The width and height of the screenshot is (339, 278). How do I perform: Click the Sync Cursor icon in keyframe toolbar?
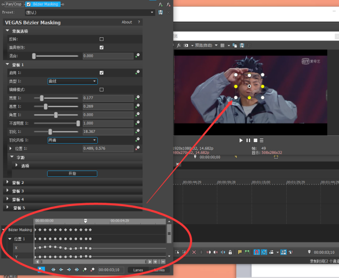[41, 269]
